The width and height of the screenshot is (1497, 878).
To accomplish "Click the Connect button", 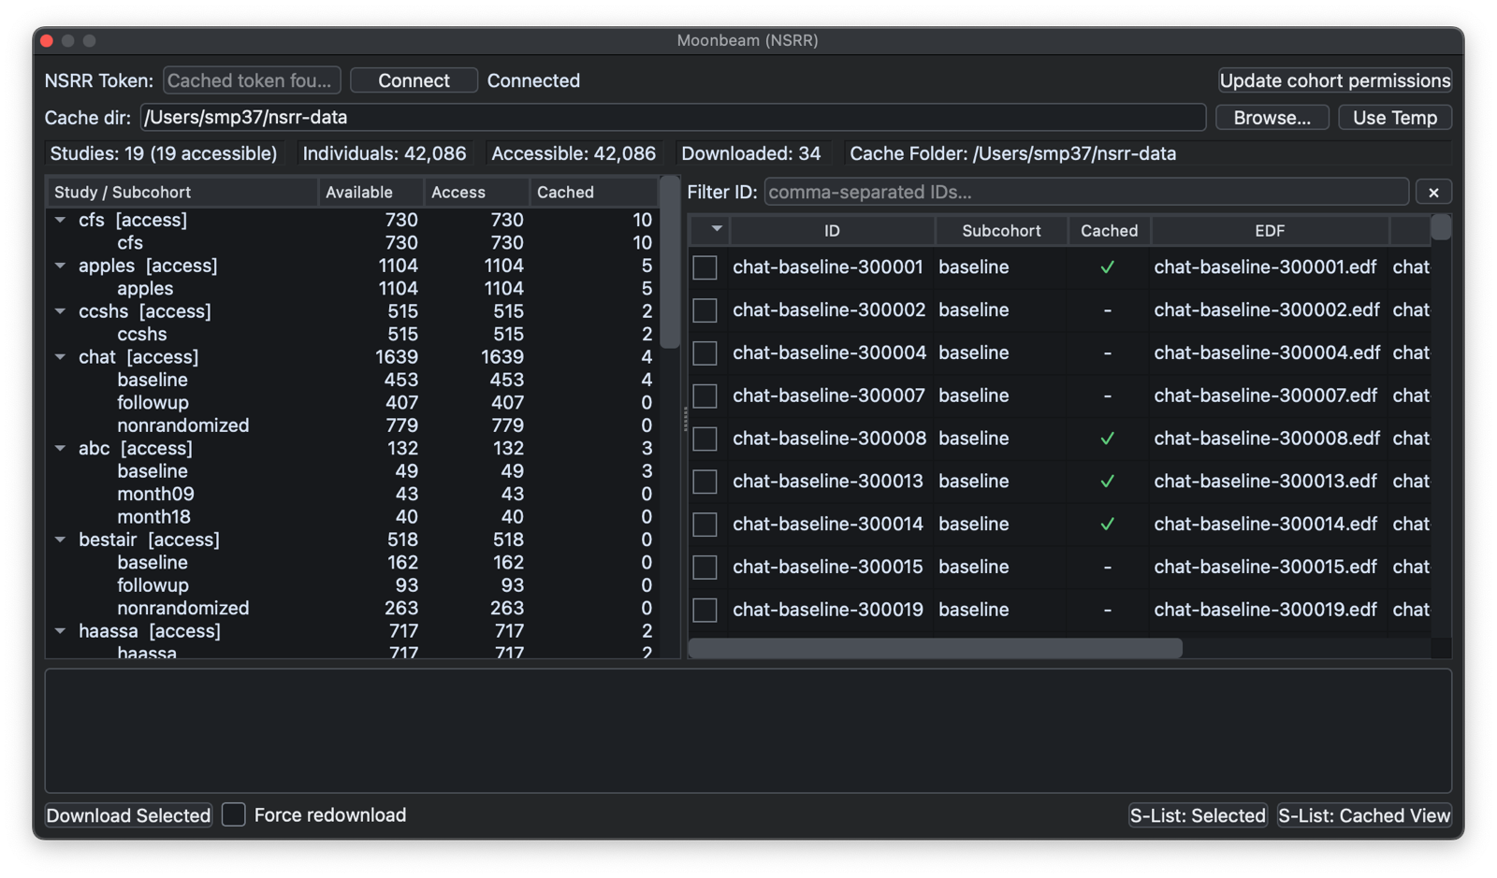I will (x=414, y=80).
